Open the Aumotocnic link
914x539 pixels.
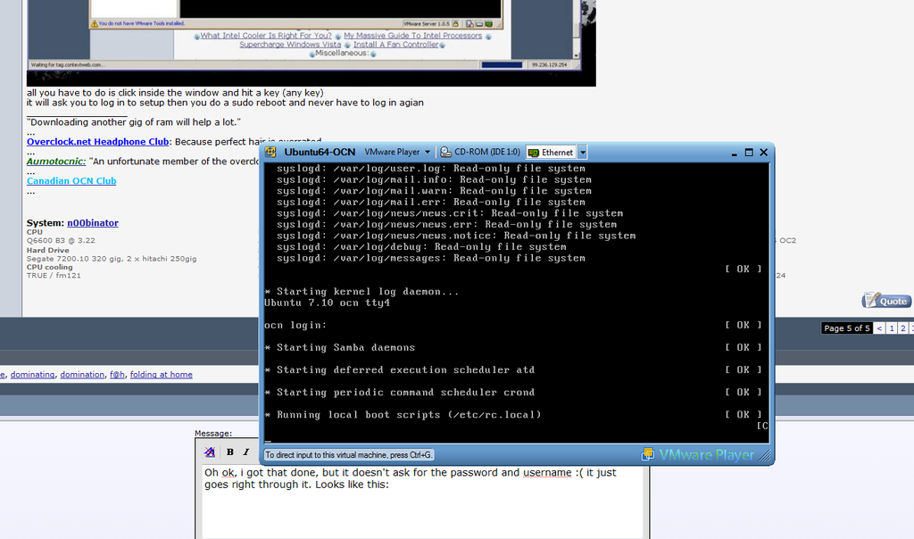pos(56,162)
